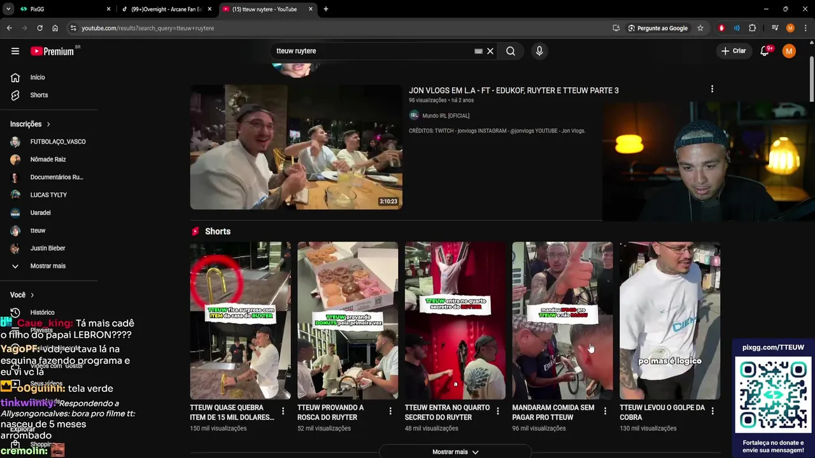The width and height of the screenshot is (815, 458).
Task: Select the tteuw ruytere YouTube tab
Action: click(267, 9)
